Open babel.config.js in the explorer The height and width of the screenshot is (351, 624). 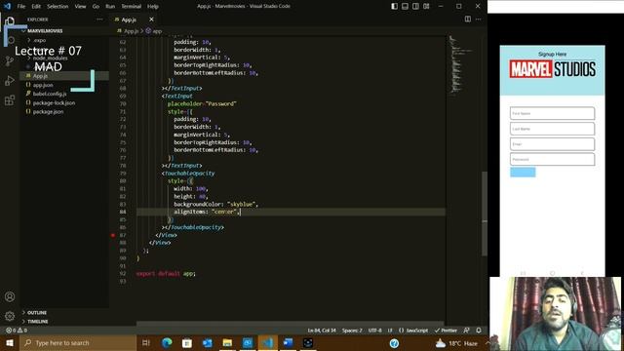[x=64, y=94]
